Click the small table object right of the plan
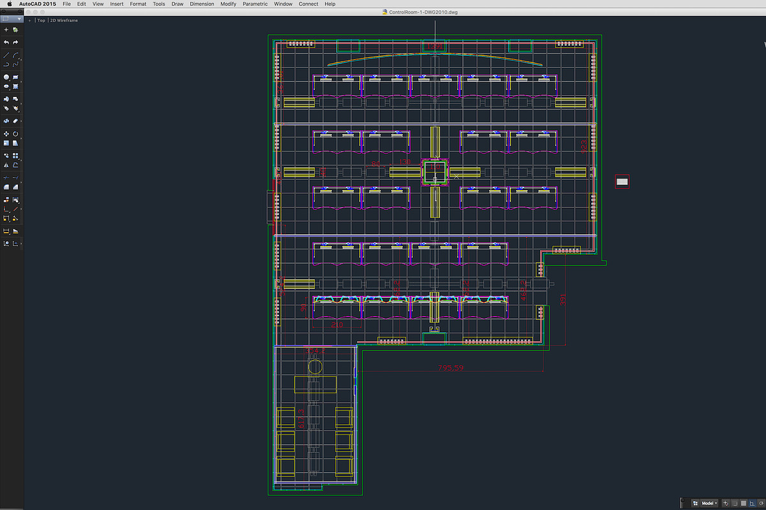 click(x=622, y=181)
